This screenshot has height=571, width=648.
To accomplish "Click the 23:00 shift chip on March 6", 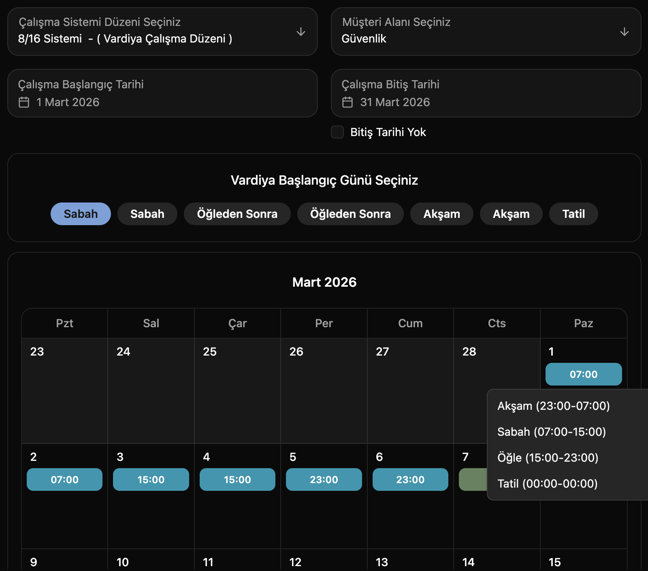I will (410, 479).
